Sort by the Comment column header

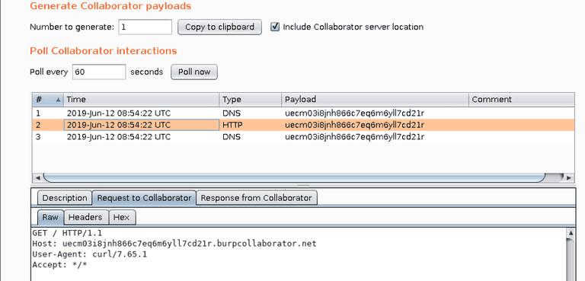pyautogui.click(x=522, y=100)
